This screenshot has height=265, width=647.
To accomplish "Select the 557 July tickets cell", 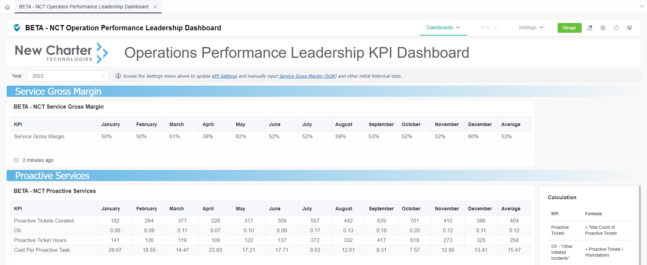I will [x=315, y=221].
